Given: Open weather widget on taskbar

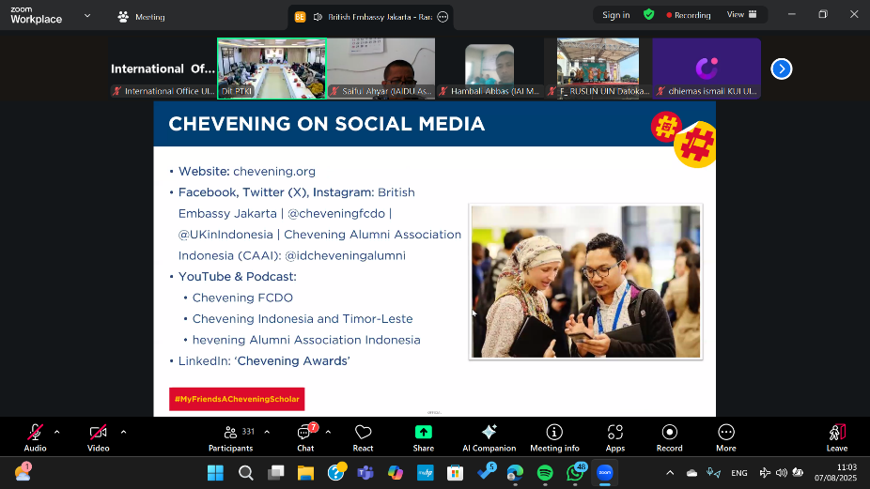Looking at the screenshot, I should coord(23,472).
